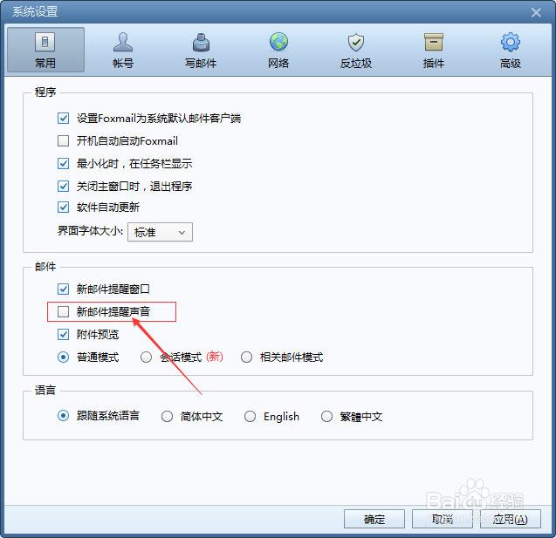556x538 pixels.
Task: Select 普通模式 radio button
Action: (x=63, y=357)
